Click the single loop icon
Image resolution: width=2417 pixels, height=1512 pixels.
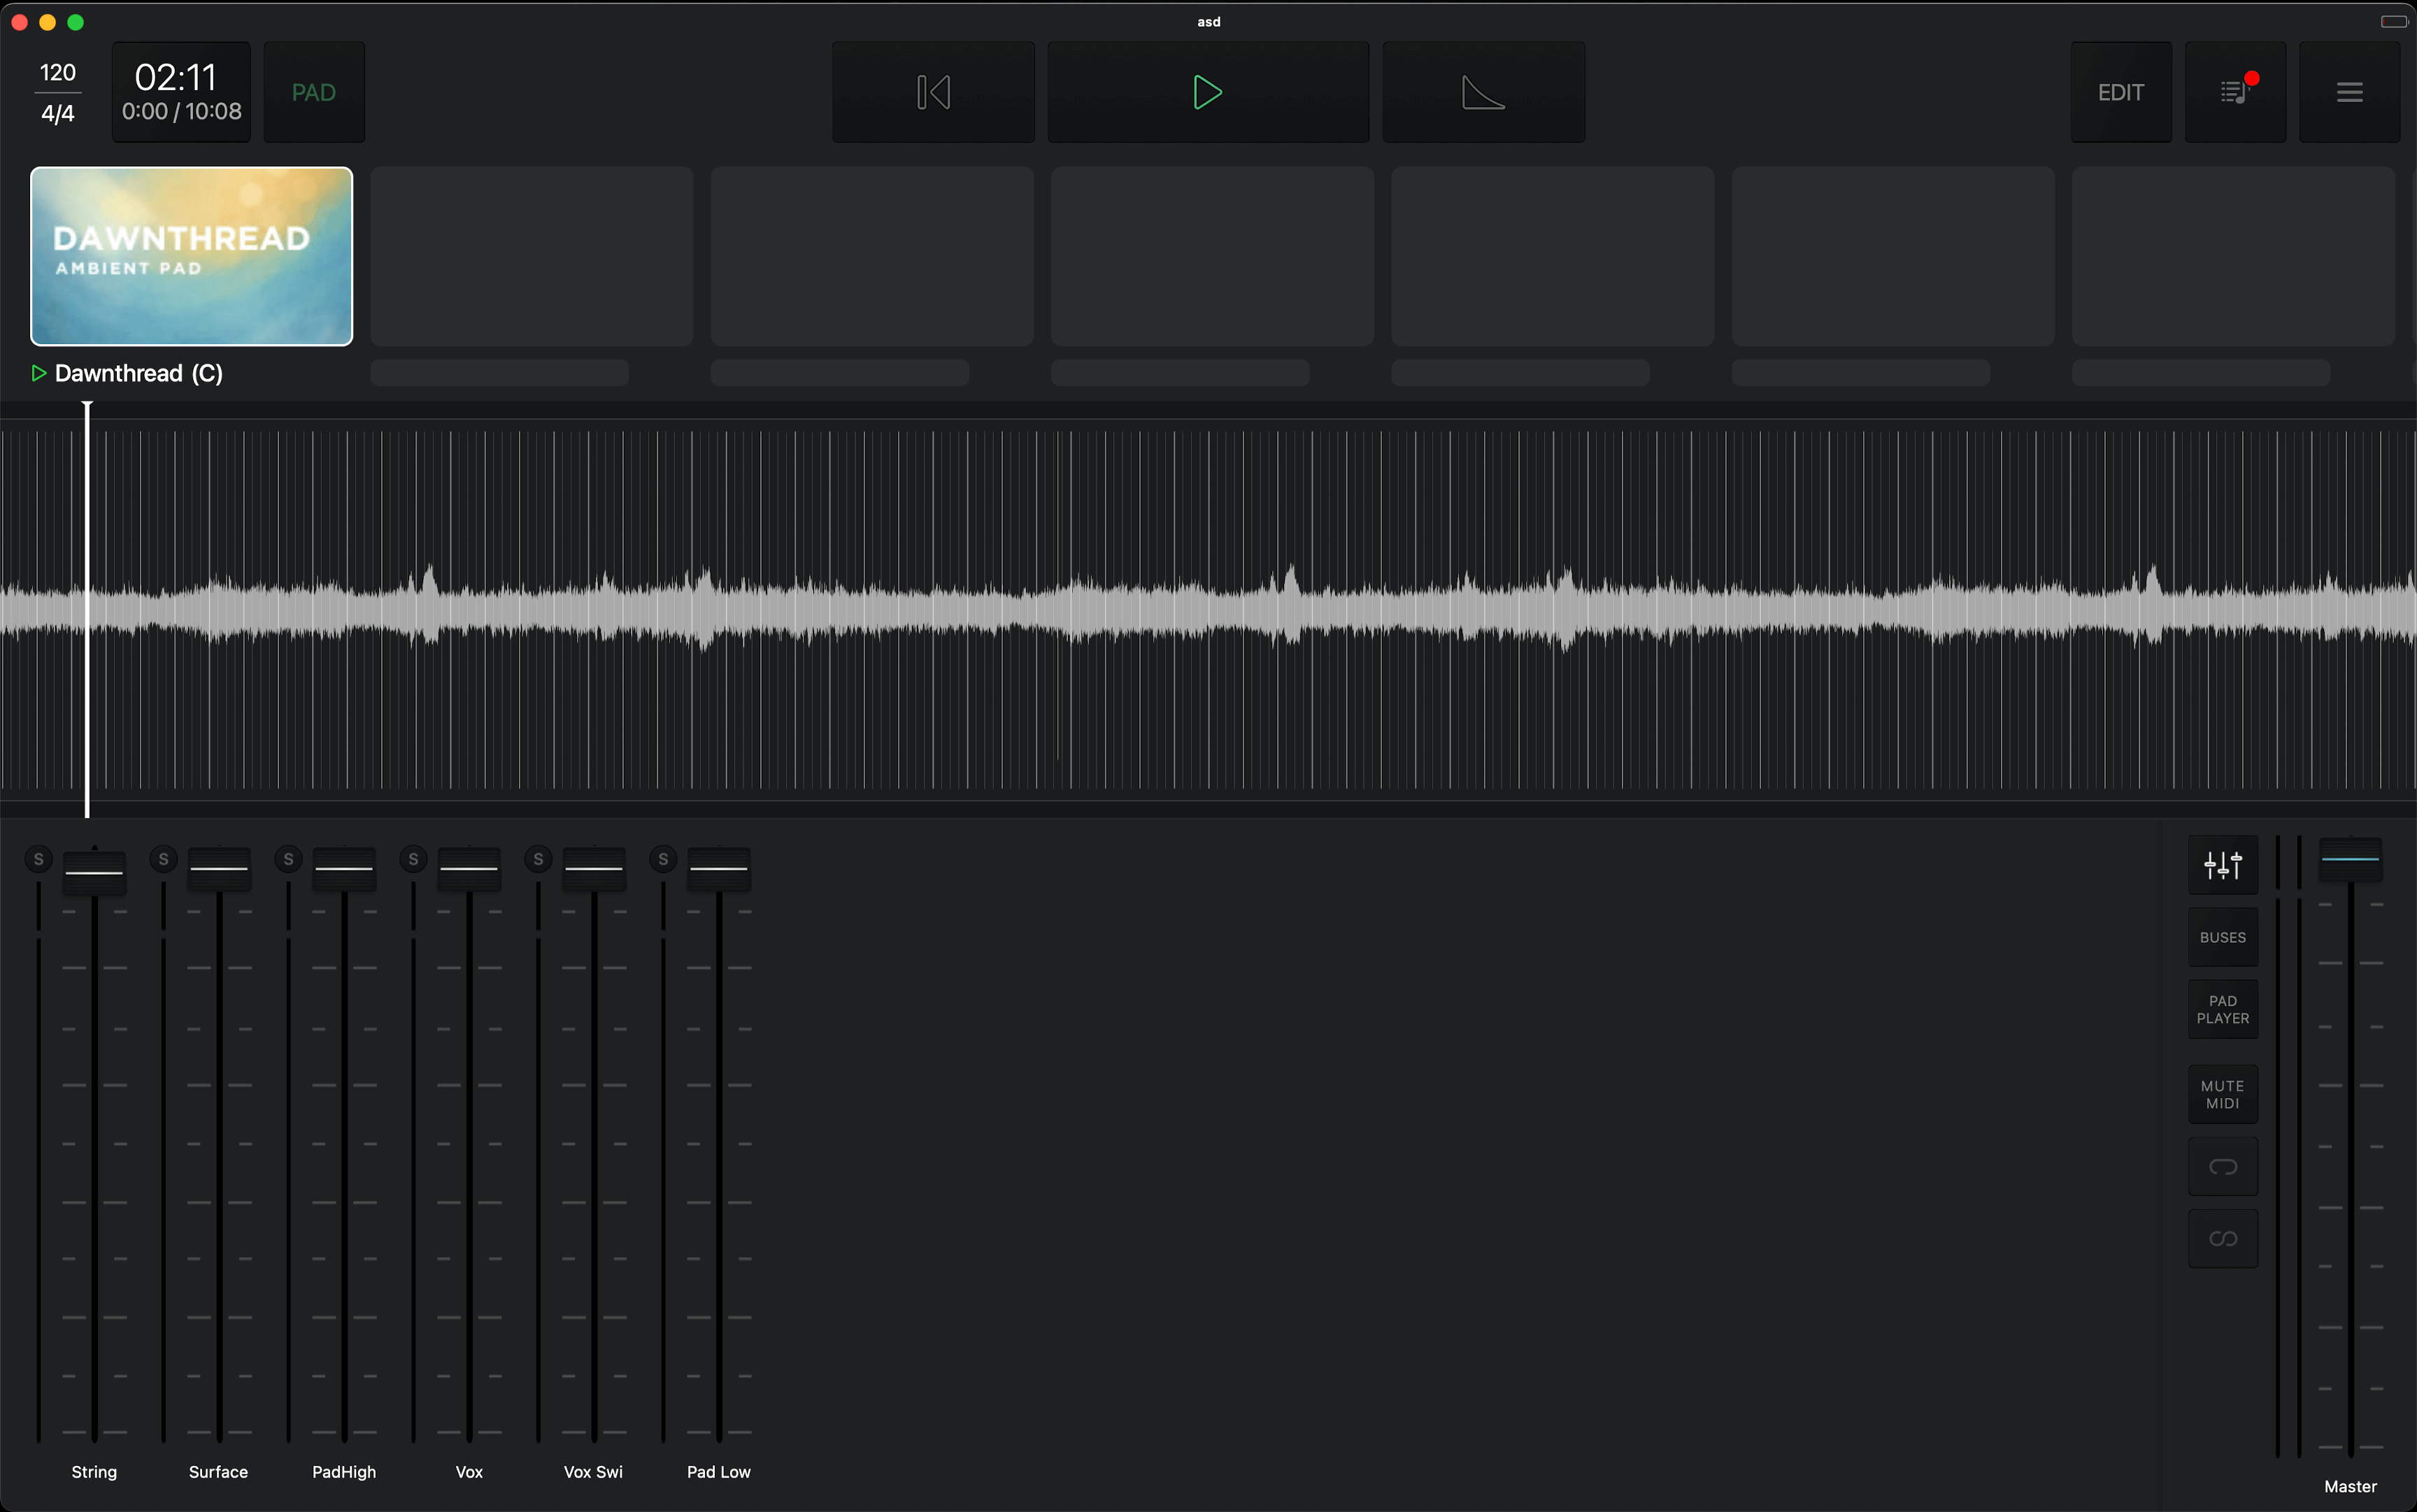point(2222,1167)
